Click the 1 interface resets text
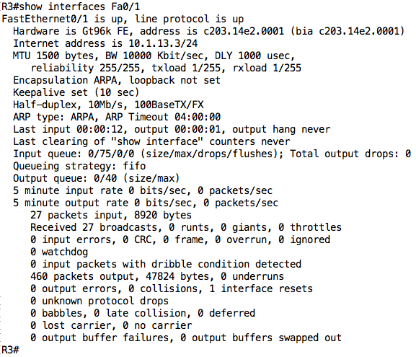This screenshot has width=416, height=357. [261, 288]
